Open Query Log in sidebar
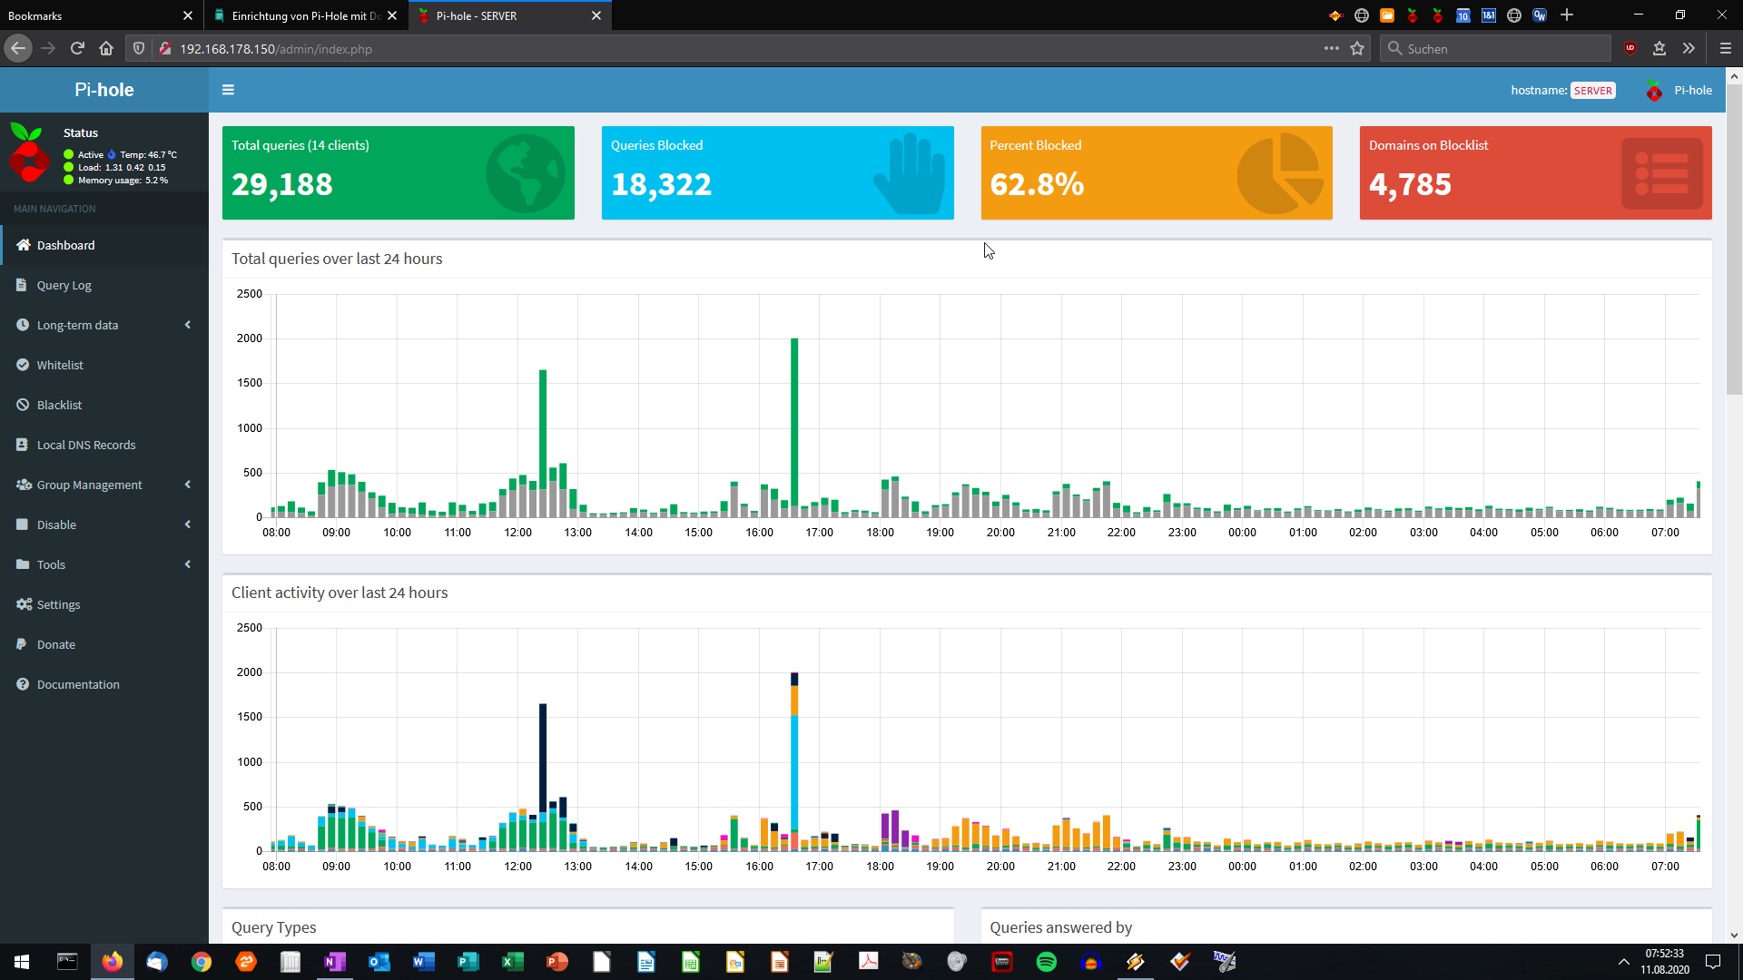 pyautogui.click(x=104, y=285)
